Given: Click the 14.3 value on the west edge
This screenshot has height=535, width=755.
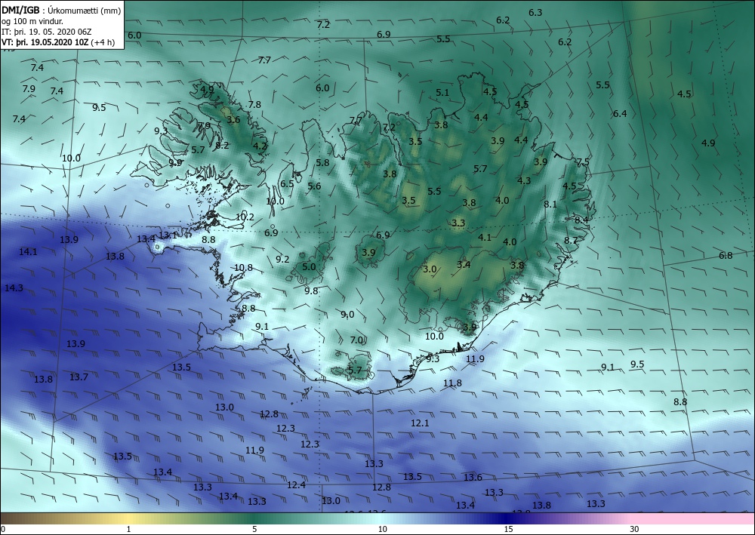Looking at the screenshot, I should pos(14,288).
